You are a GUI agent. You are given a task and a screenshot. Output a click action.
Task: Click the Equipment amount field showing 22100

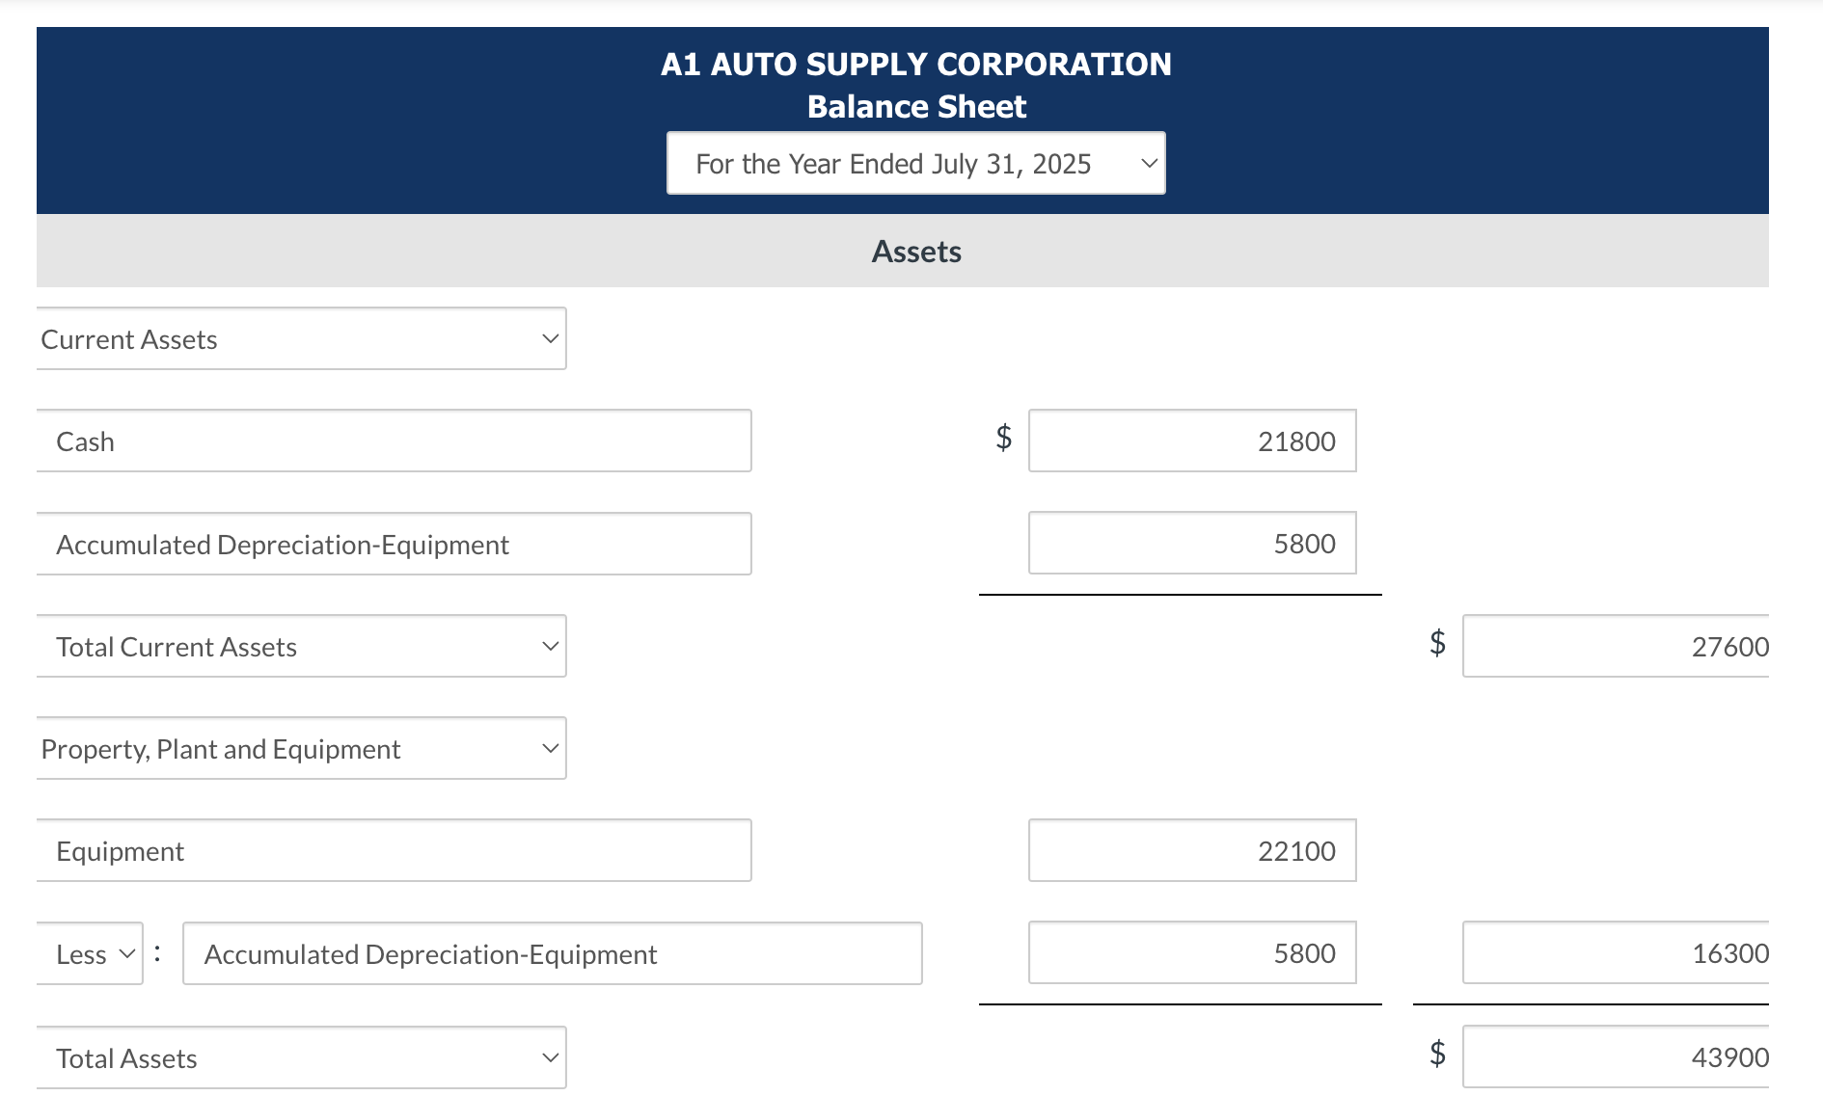(1192, 850)
